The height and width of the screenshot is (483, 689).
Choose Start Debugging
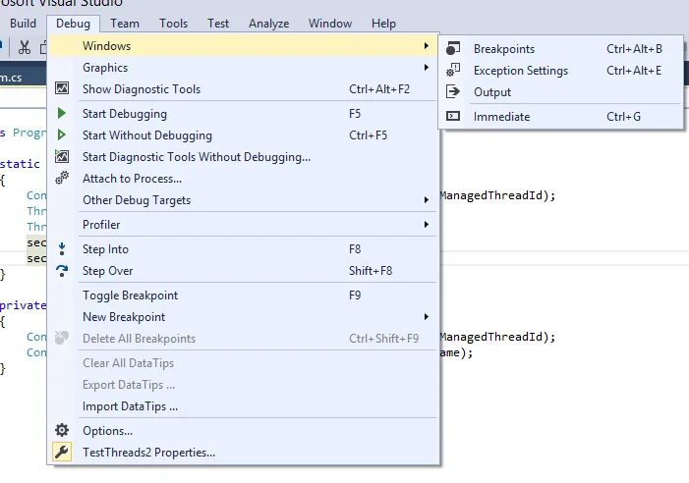click(243, 113)
